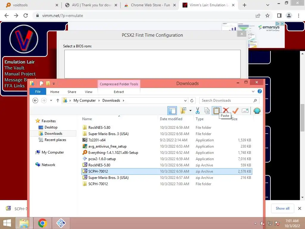Sort files by the Type column
Image resolution: width=305 pixels, height=229 pixels.
[x=200, y=119]
